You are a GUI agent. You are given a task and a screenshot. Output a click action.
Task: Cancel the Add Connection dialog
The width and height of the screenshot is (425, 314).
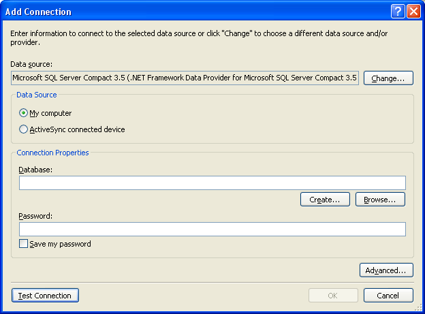click(388, 296)
